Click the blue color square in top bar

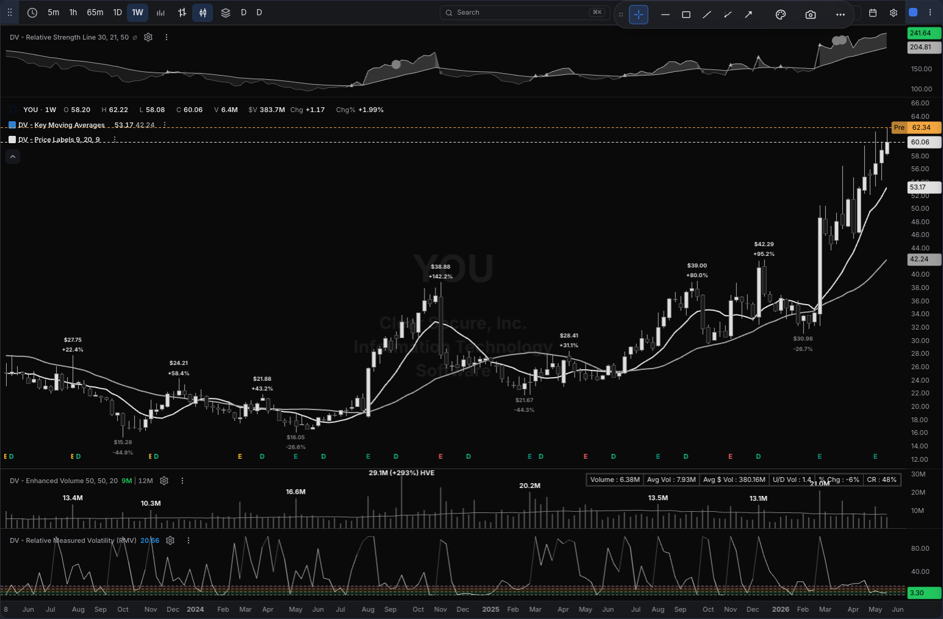coord(913,12)
